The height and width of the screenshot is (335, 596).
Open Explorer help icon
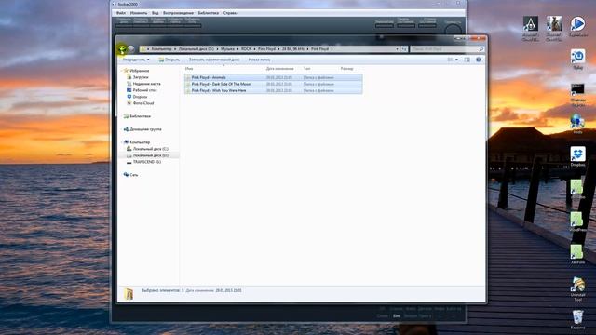[x=478, y=60]
